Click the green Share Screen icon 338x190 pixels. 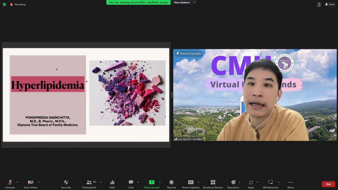(x=152, y=183)
